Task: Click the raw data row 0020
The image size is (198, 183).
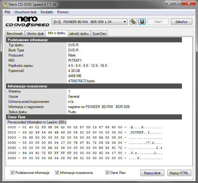Action: click(85, 138)
